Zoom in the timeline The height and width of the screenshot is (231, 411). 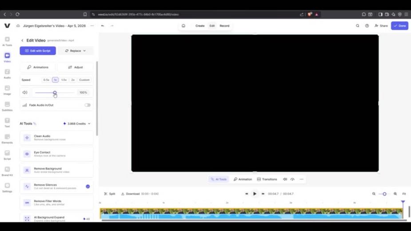tap(395, 194)
